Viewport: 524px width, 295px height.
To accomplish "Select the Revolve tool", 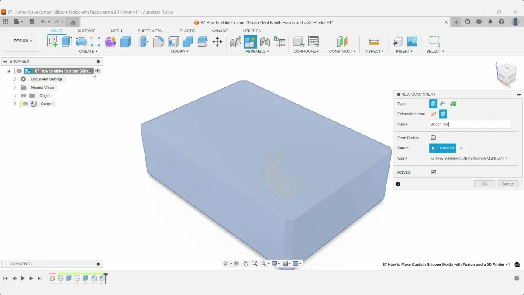I will [x=81, y=42].
